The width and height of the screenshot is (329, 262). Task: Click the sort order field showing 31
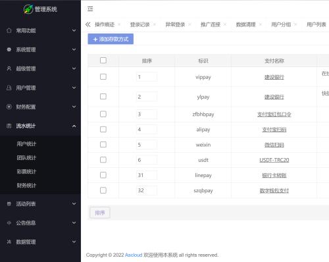pyautogui.click(x=147, y=175)
